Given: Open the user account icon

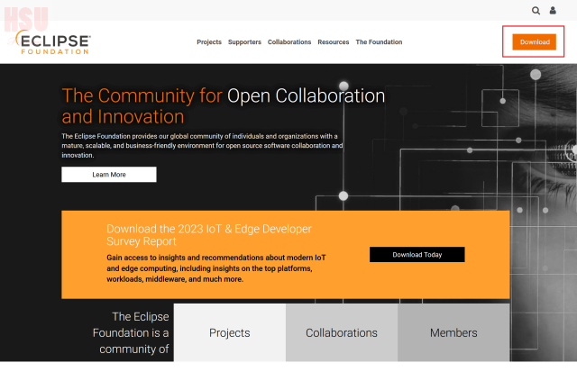Looking at the screenshot, I should (554, 11).
